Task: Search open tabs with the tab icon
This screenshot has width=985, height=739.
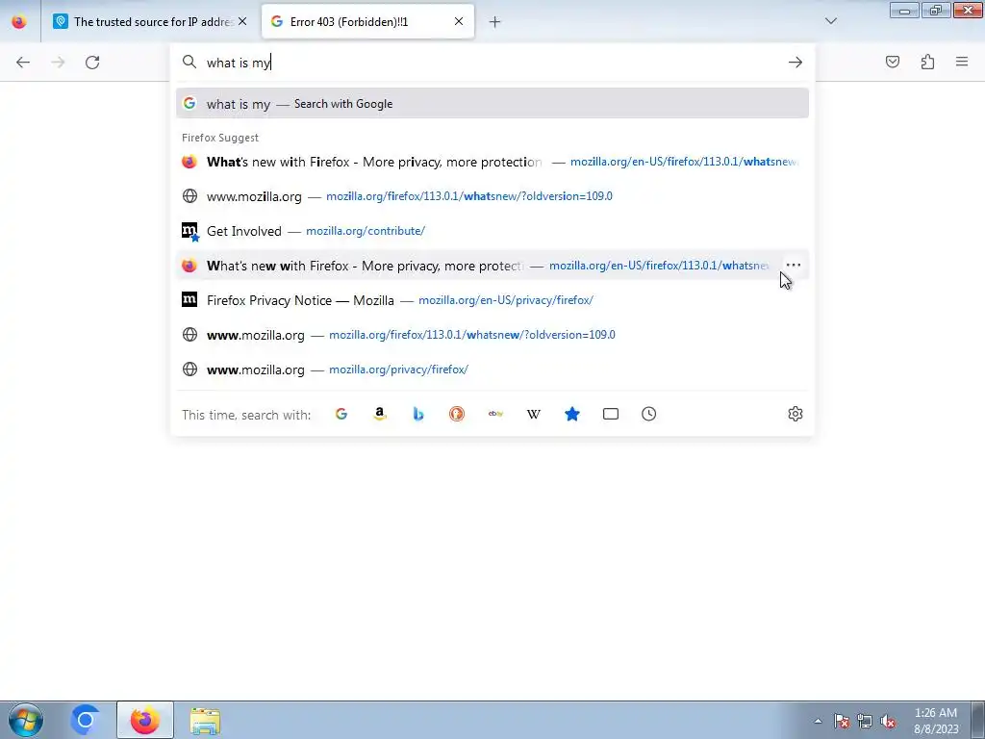Action: coord(611,414)
